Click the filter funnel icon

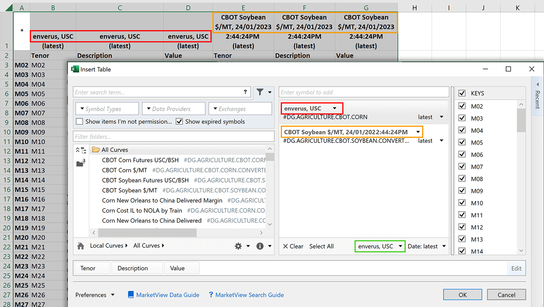point(260,92)
